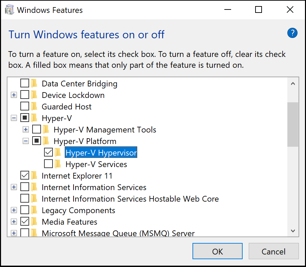
Task: Click the folder icon next to Internet Explorer 11
Action: [34, 176]
